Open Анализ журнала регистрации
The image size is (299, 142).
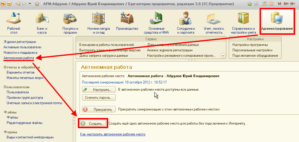pyautogui.click(x=170, y=50)
